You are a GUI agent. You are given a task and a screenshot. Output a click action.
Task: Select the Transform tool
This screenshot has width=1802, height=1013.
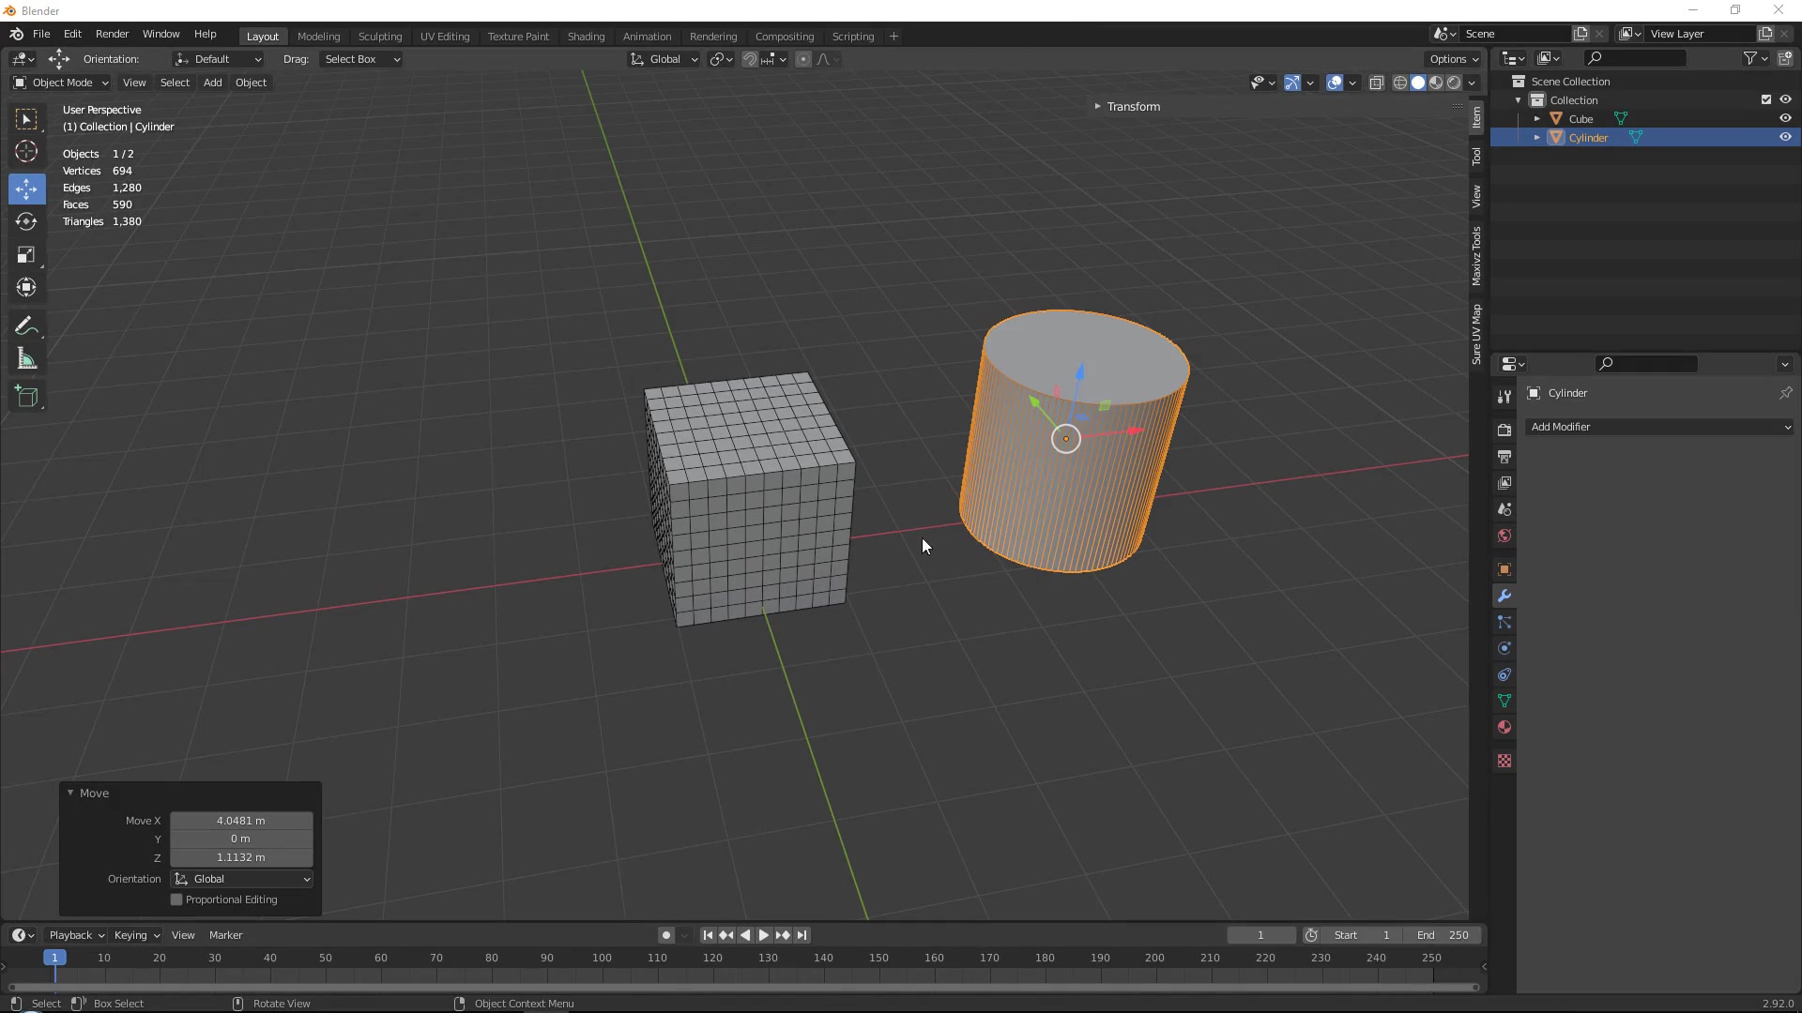tap(26, 288)
